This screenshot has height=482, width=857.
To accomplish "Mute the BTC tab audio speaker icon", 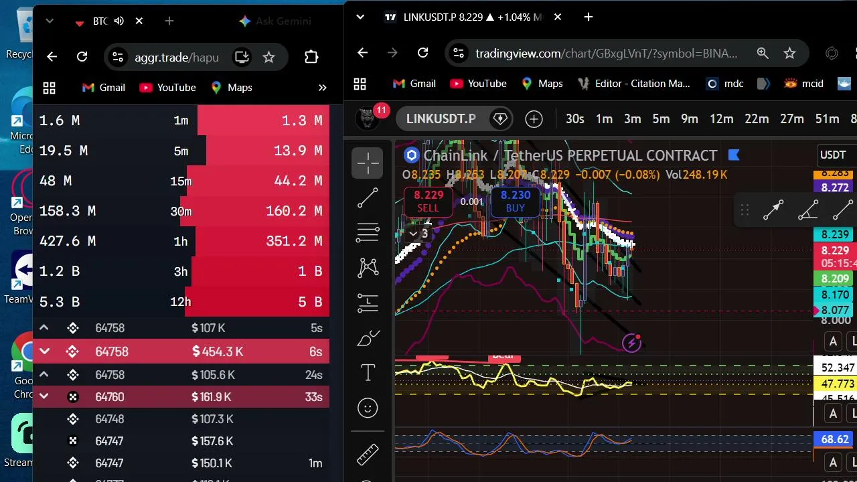I will pyautogui.click(x=119, y=21).
